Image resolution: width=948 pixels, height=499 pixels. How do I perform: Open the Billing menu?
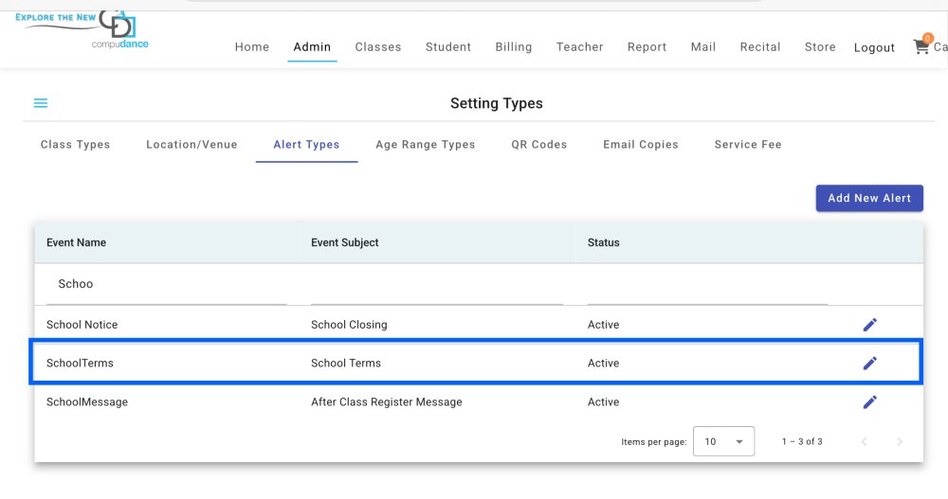click(x=513, y=47)
